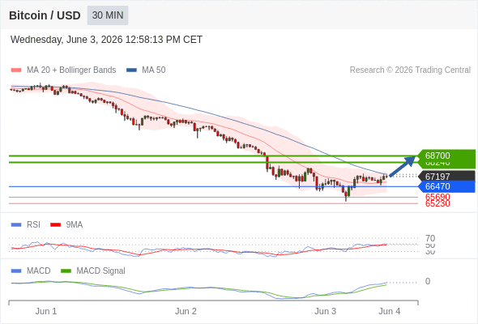Toggle the MA 50 legend label
478x324 pixels.
click(x=154, y=70)
